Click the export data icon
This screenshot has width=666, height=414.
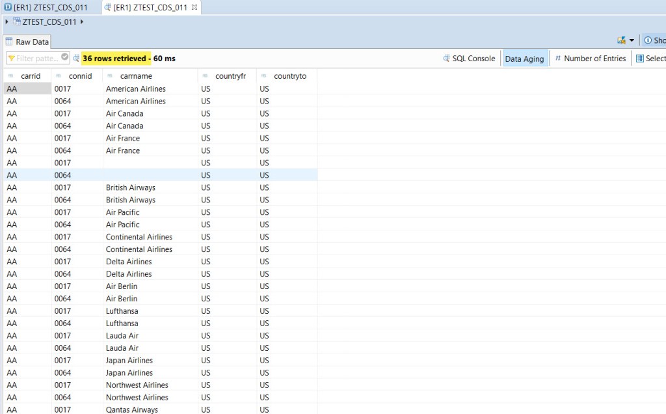pos(622,40)
